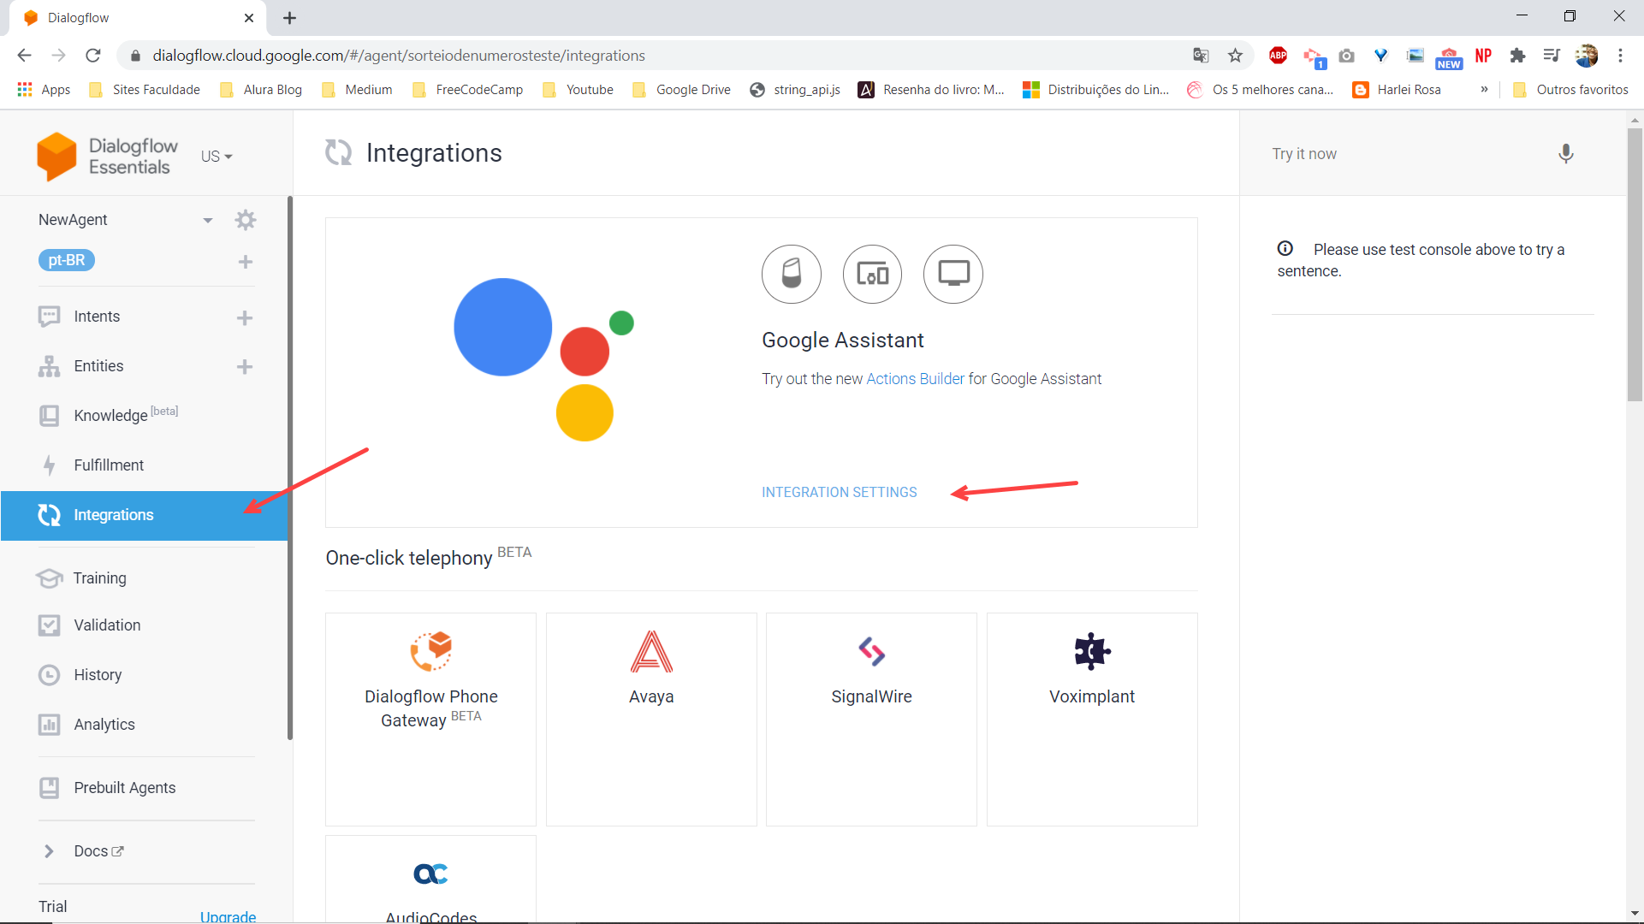Open the Validation menu item
This screenshot has width=1644, height=924.
[144, 625]
